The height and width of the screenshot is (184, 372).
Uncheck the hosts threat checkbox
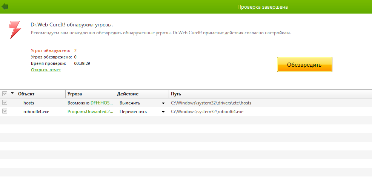[5, 103]
